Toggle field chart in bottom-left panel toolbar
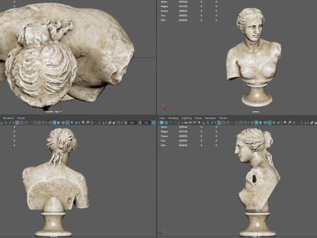317x238 pixels. pyautogui.click(x=34, y=122)
